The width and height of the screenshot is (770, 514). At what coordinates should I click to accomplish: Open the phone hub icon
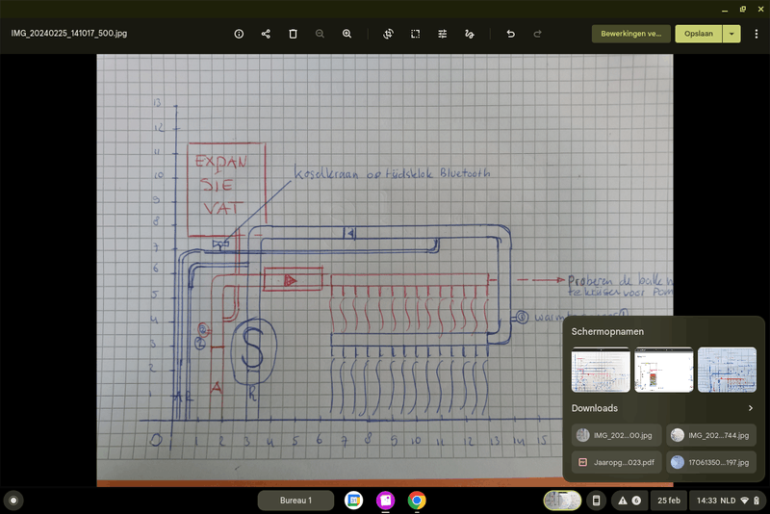[x=596, y=501]
